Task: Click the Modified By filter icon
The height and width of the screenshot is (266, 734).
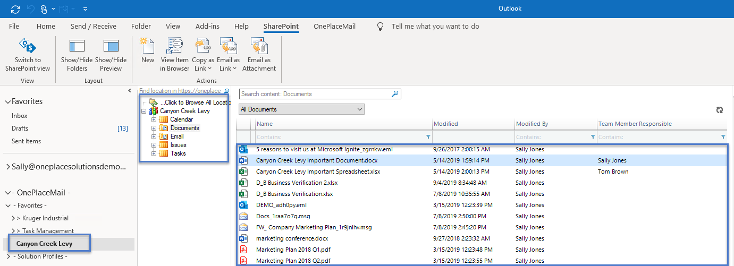Action: click(593, 137)
